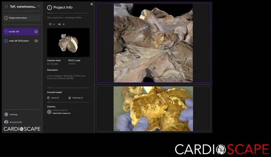Click the 'Included assets' heading
This screenshot has width=271, height=157.
click(x=55, y=92)
